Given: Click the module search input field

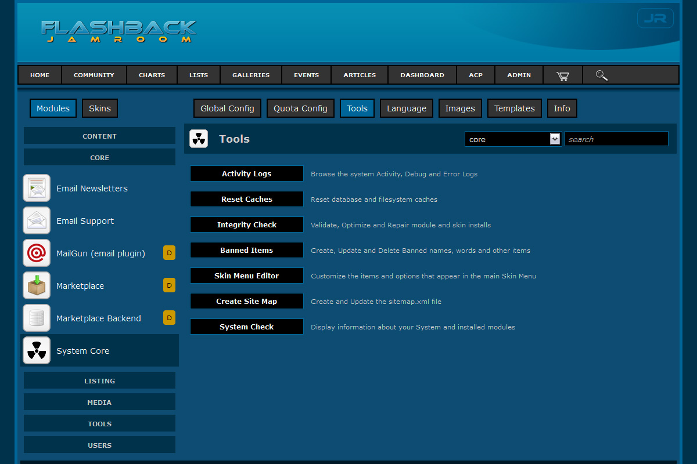Looking at the screenshot, I should click(x=616, y=139).
